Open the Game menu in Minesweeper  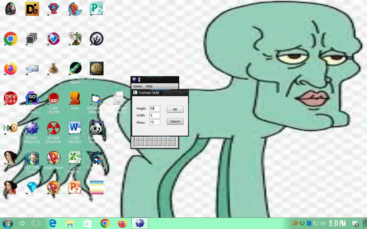click(x=138, y=86)
